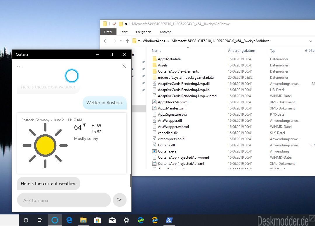Select CortanaApp.ViewElements folder

[178, 71]
